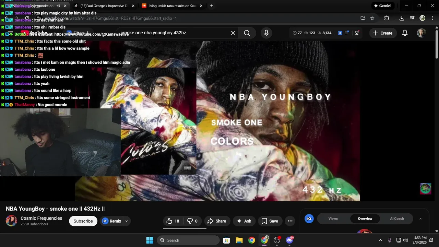Open the Windows Start menu
The image size is (439, 247).
[x=150, y=240]
